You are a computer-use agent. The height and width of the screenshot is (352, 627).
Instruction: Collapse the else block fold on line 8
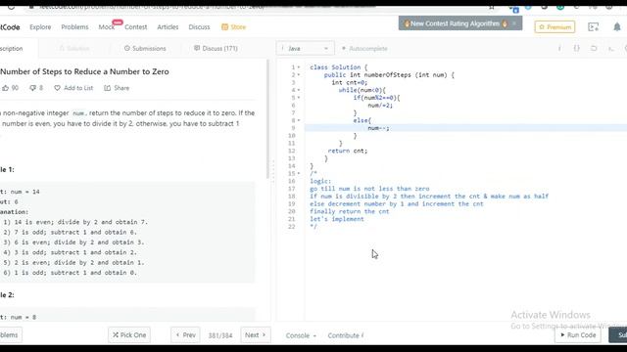pyautogui.click(x=299, y=120)
